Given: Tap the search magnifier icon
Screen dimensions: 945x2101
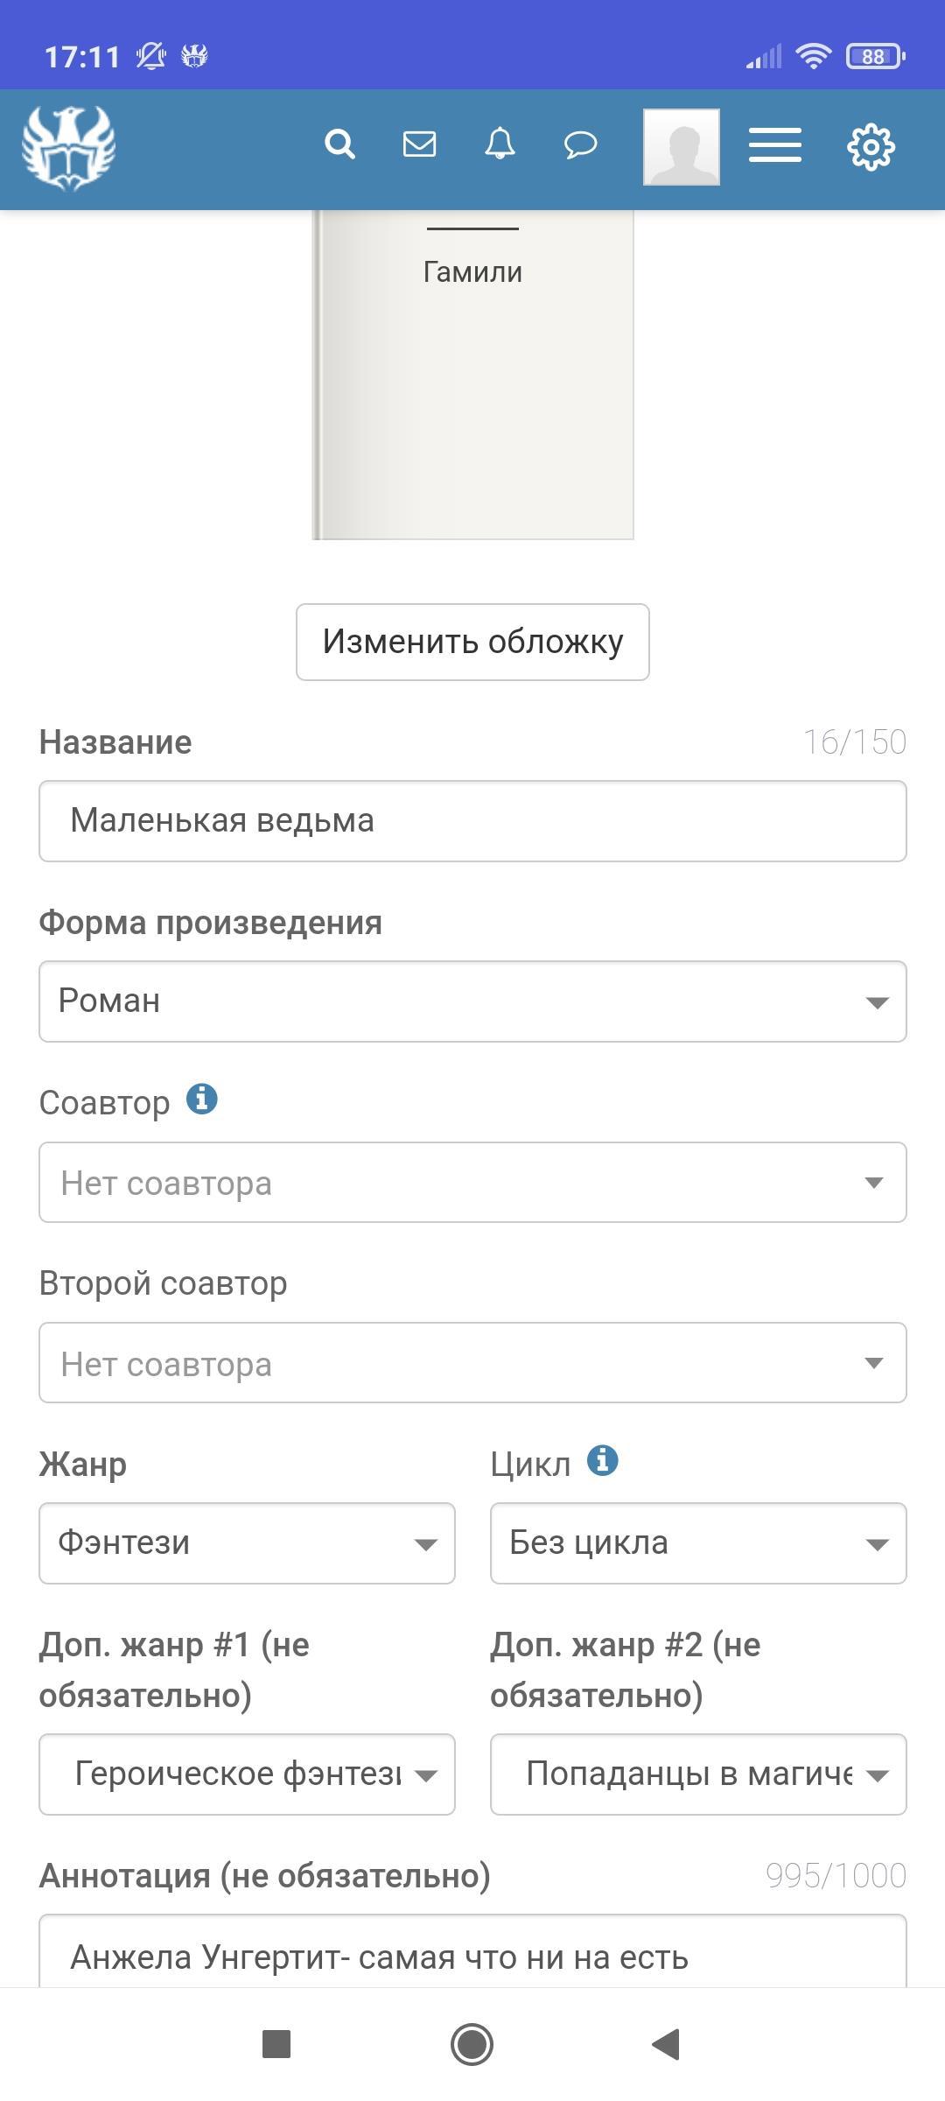Looking at the screenshot, I should (x=339, y=144).
